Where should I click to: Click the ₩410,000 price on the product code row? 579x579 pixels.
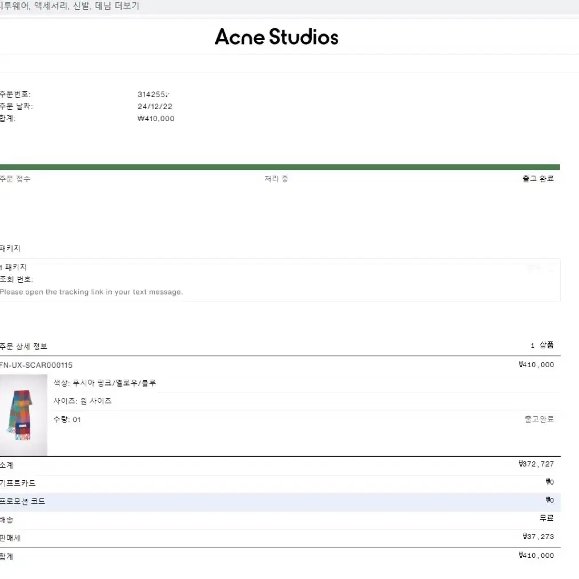[x=536, y=365]
